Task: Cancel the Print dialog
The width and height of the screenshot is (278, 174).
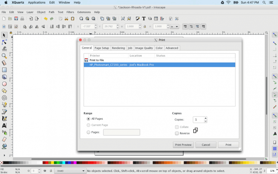Action: click(206, 145)
